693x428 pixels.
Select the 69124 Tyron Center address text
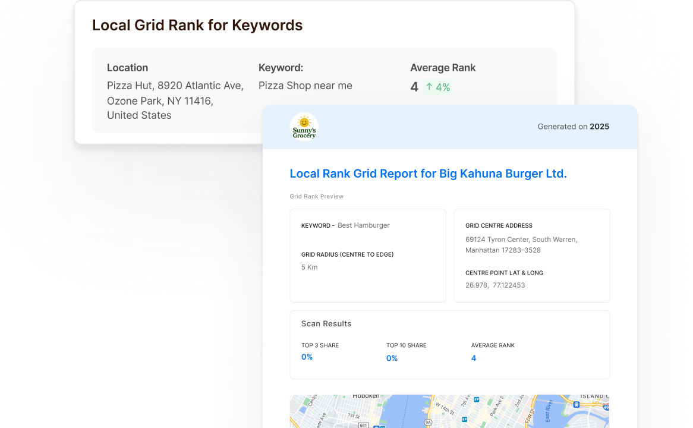pyautogui.click(x=521, y=244)
